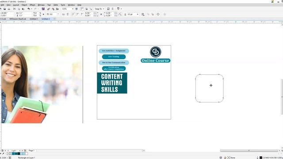Select the round logo on page

pyautogui.click(x=156, y=52)
